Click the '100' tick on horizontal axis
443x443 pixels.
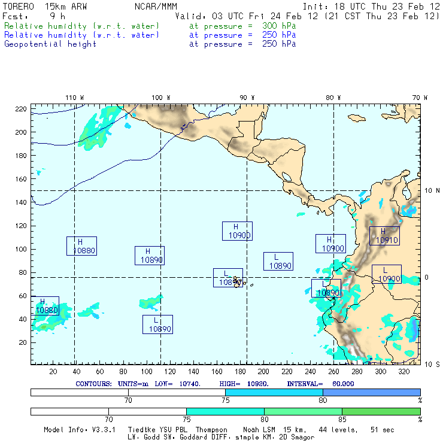[147, 372]
